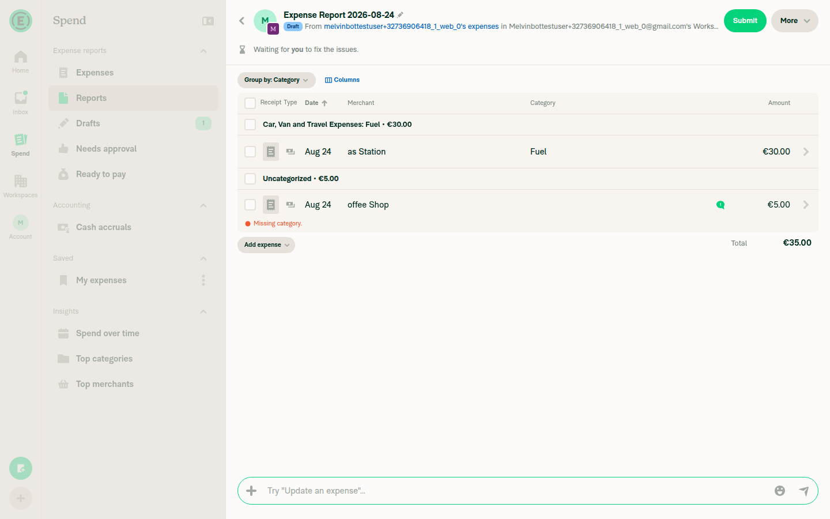The width and height of the screenshot is (830, 519).
Task: Open Workspaces from the navigation rail
Action: (20, 186)
